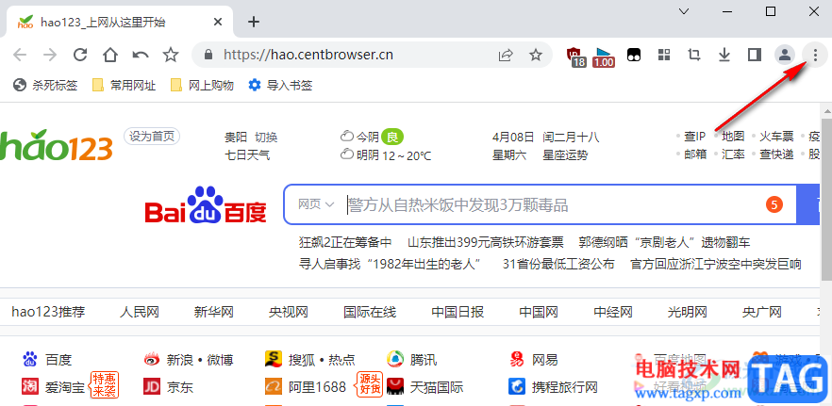Click the browser back arrow
This screenshot has width=832, height=406.
pyautogui.click(x=20, y=55)
